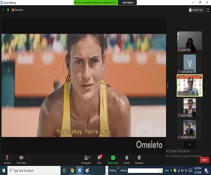Open the volume speaker tray icon

click(x=186, y=170)
